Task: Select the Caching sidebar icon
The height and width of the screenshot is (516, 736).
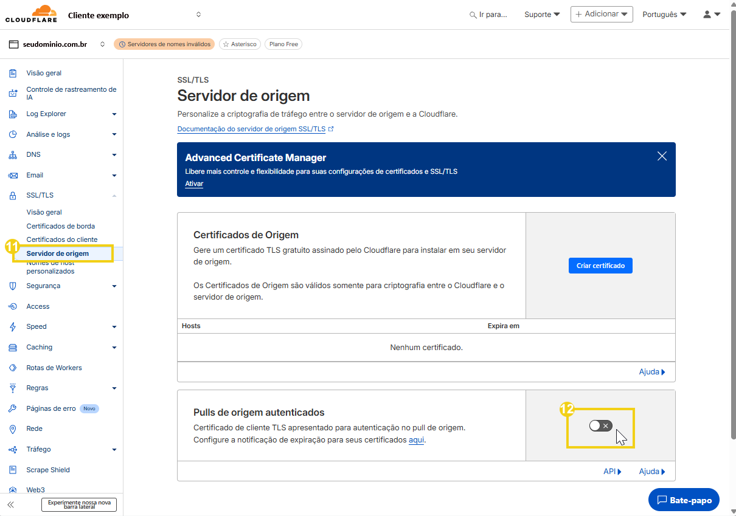Action: pyautogui.click(x=13, y=347)
